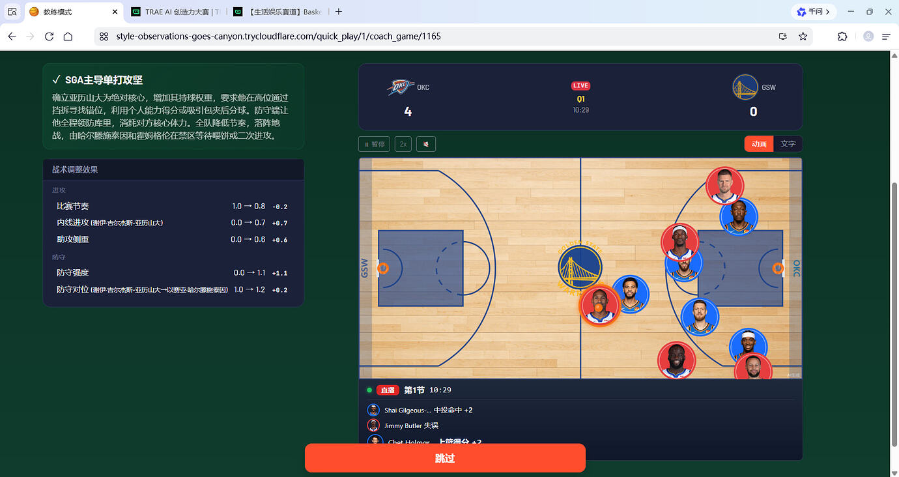Open a new browser tab

coord(339,12)
